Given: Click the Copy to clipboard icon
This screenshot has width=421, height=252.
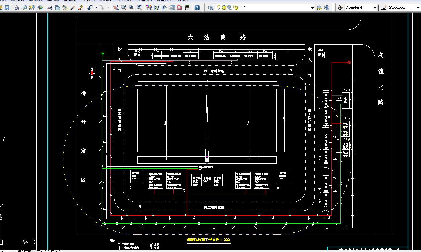Looking at the screenshot, I should [x=57, y=8].
